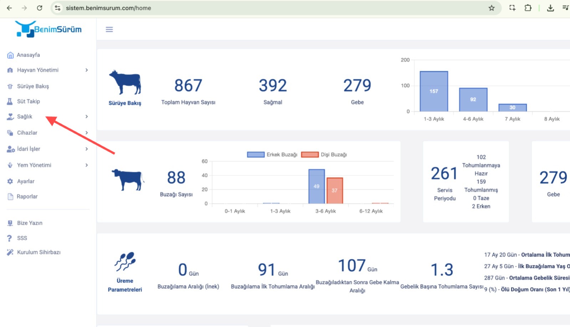Image resolution: width=570 pixels, height=327 pixels.
Task: Click the Raporlar document icon
Action: point(10,196)
